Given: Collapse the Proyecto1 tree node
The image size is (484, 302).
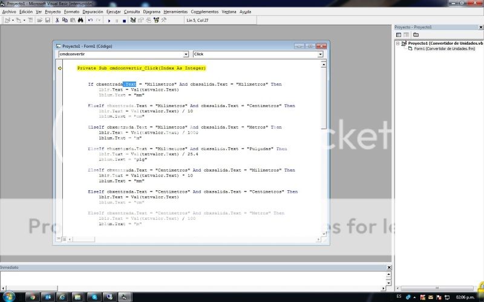Looking at the screenshot, I should pos(398,43).
